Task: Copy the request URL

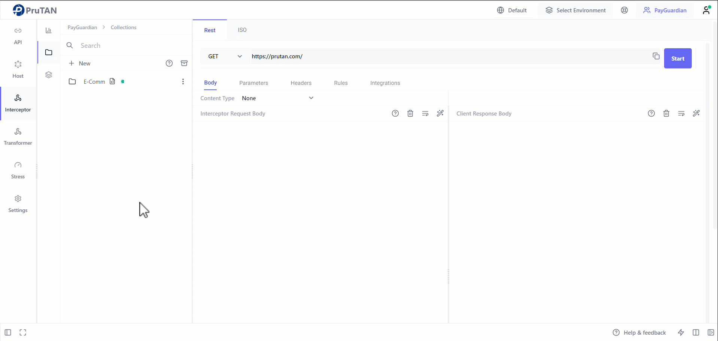Action: [656, 56]
